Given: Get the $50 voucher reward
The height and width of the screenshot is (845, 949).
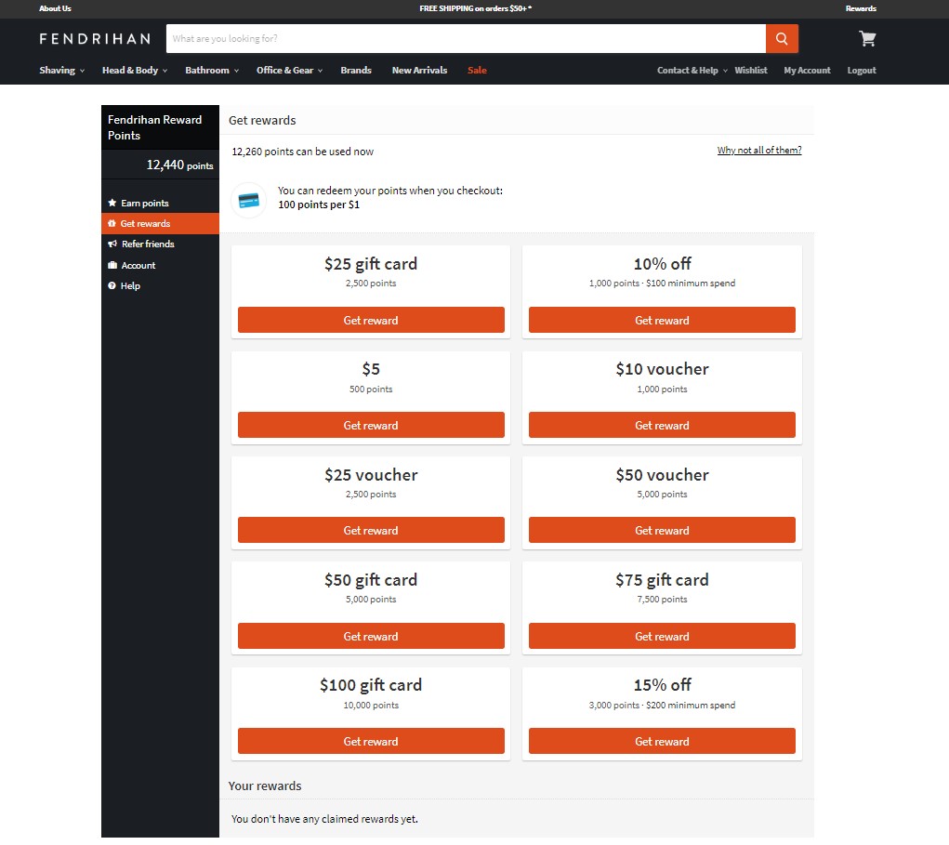Looking at the screenshot, I should [x=662, y=530].
